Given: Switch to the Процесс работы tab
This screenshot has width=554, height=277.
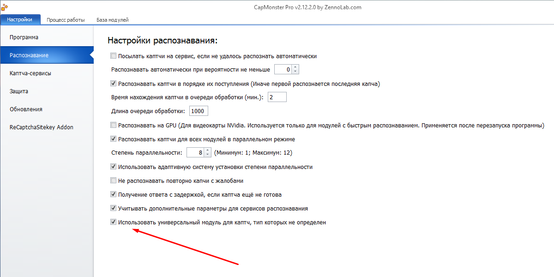Looking at the screenshot, I should 66,20.
